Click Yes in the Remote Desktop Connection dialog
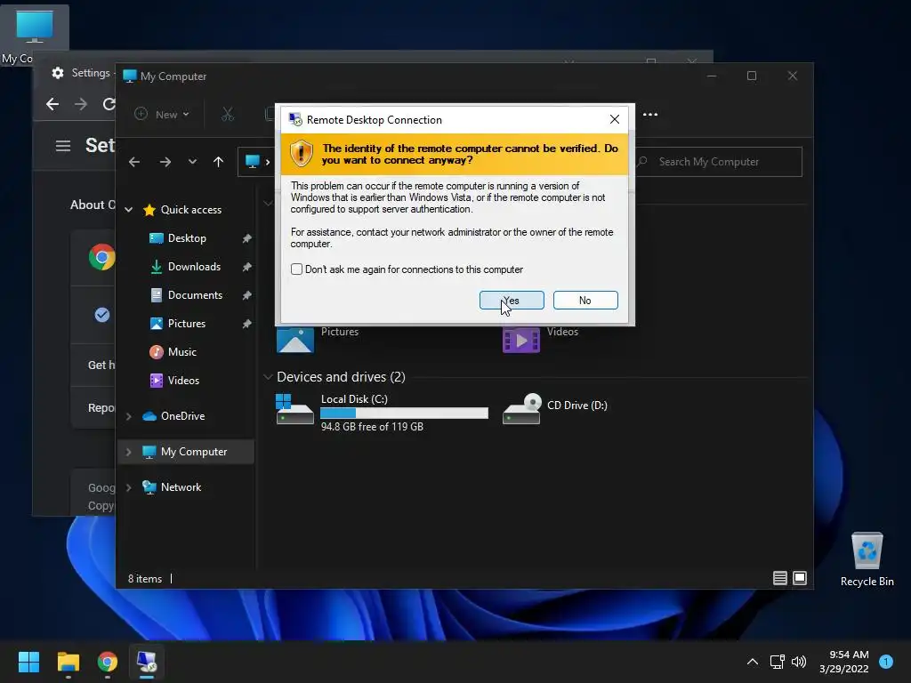This screenshot has height=683, width=911. click(512, 301)
